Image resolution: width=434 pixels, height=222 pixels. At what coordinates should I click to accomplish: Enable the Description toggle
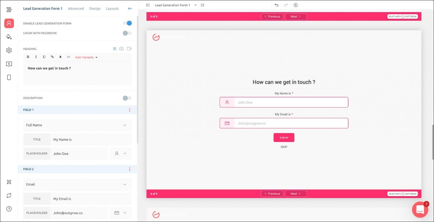pyautogui.click(x=127, y=98)
